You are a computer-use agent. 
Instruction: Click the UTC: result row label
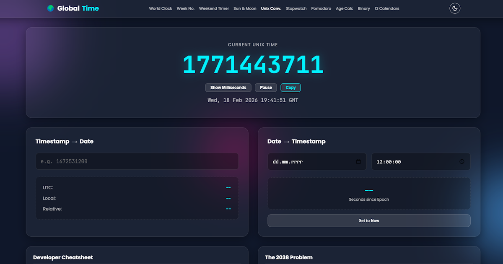(x=48, y=187)
